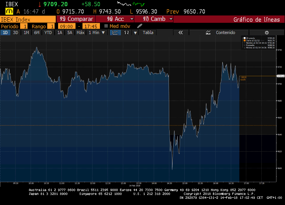Open the 97) Camb dropdown
Viewport: 285px width, 205px height.
pyautogui.click(x=154, y=19)
